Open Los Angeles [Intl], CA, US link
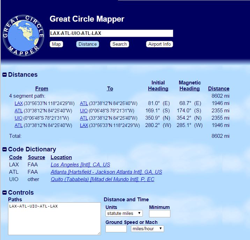Image resolution: width=250 pixels, height=240 pixels. (x=80, y=165)
